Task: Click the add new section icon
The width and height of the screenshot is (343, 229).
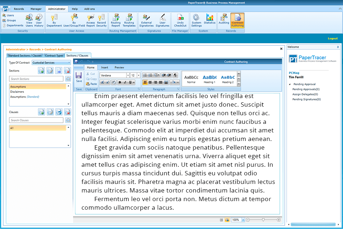Action: [41, 70]
